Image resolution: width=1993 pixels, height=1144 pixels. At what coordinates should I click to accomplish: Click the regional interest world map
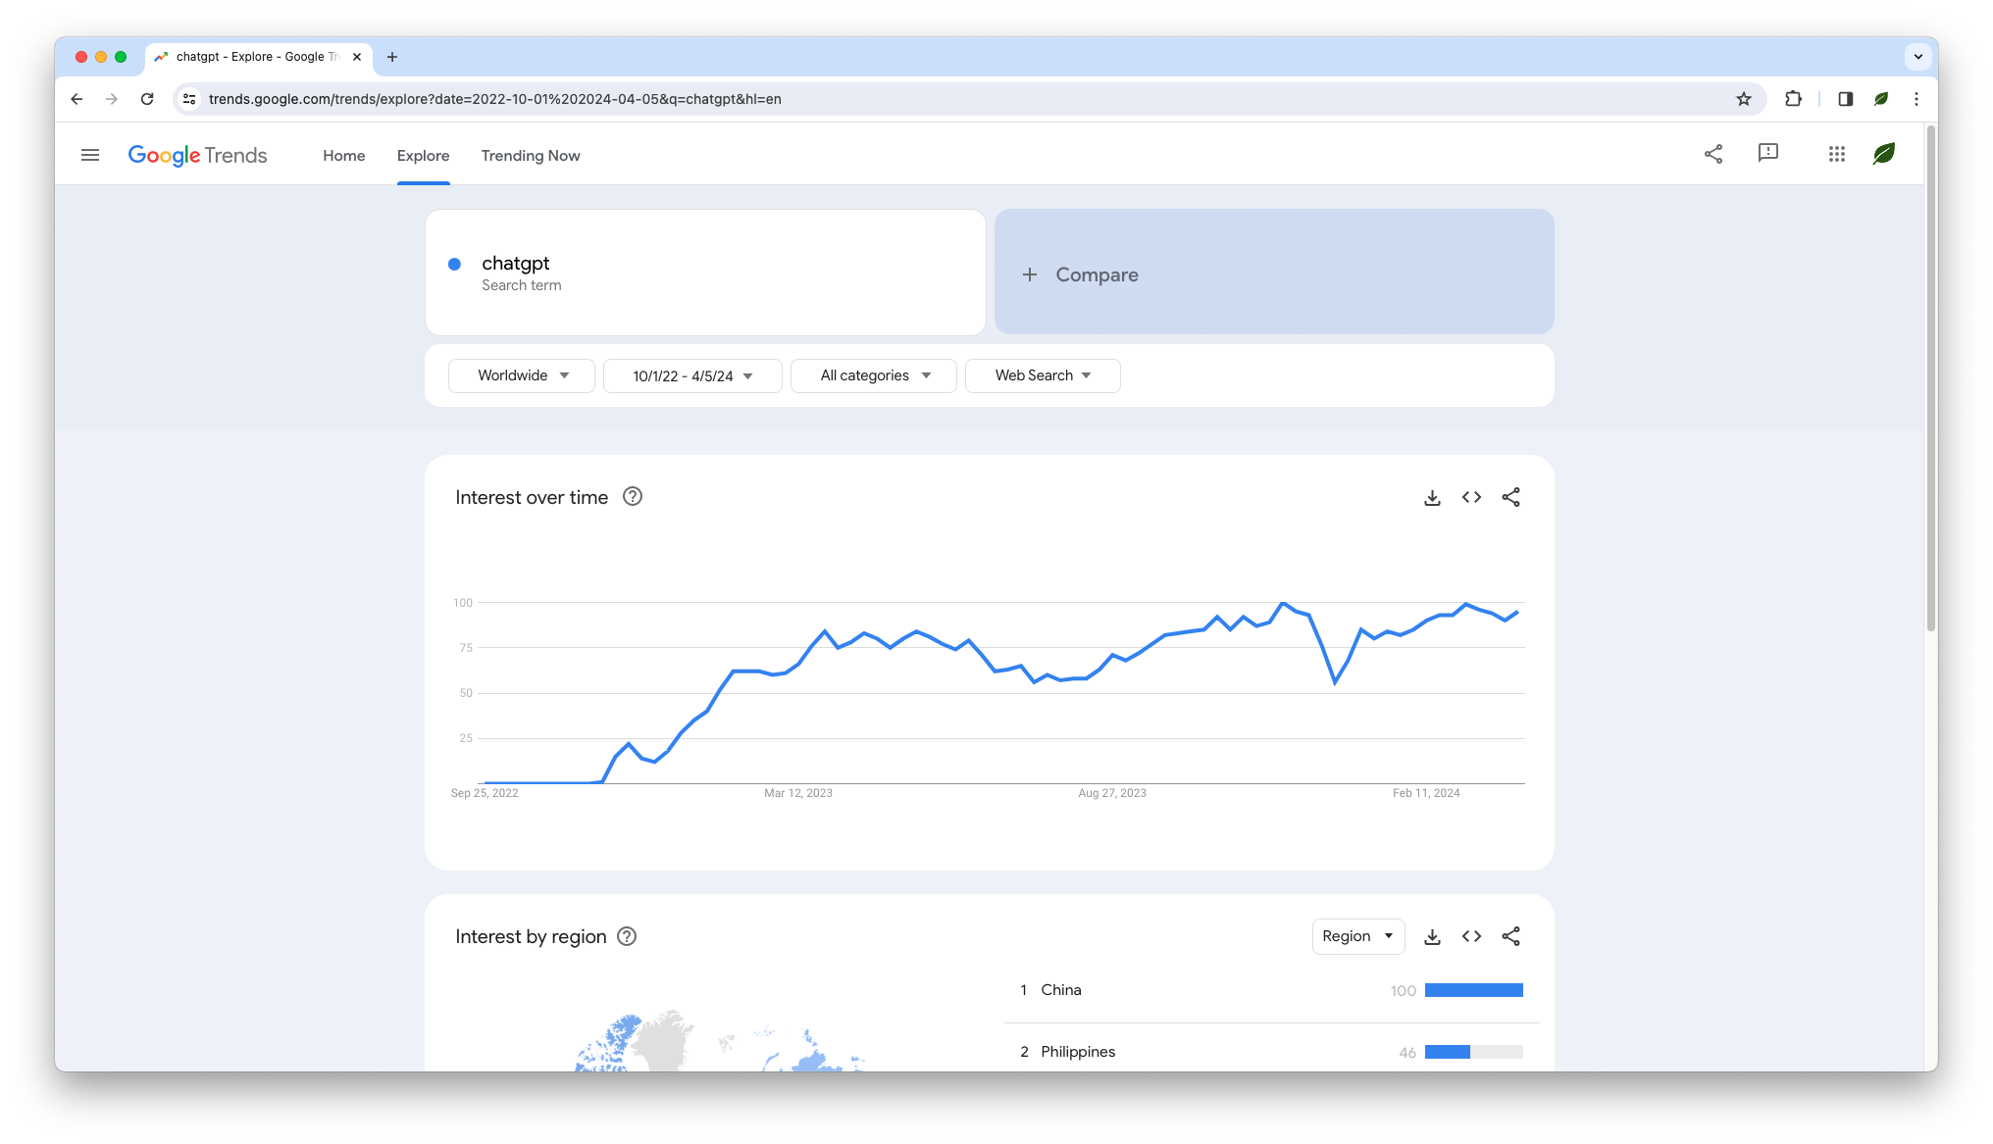click(x=721, y=1041)
